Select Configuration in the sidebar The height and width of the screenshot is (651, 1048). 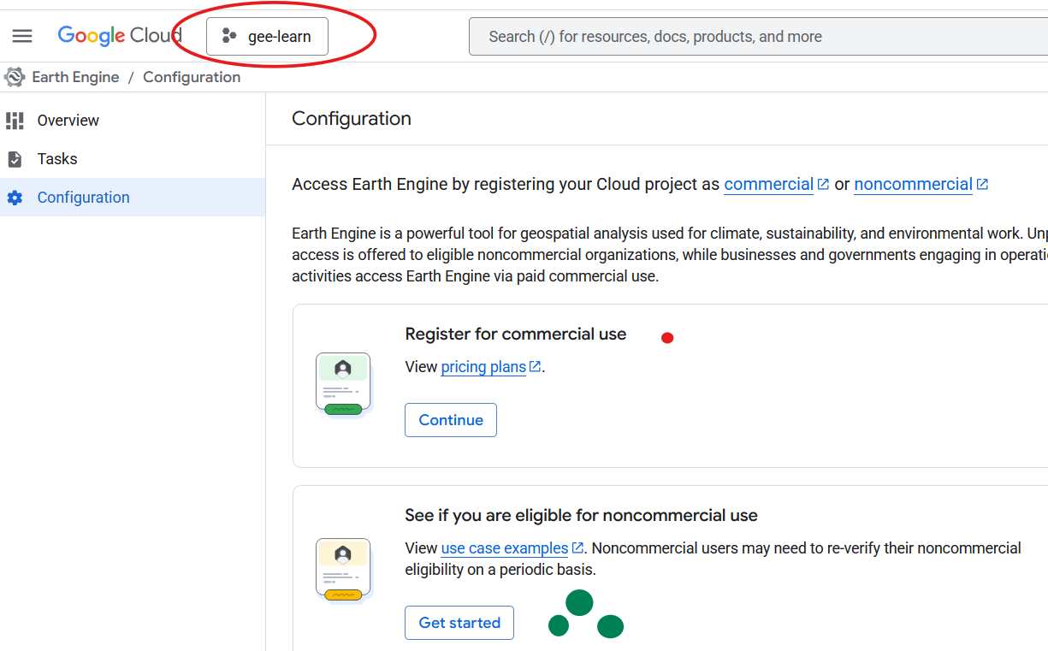[84, 198]
